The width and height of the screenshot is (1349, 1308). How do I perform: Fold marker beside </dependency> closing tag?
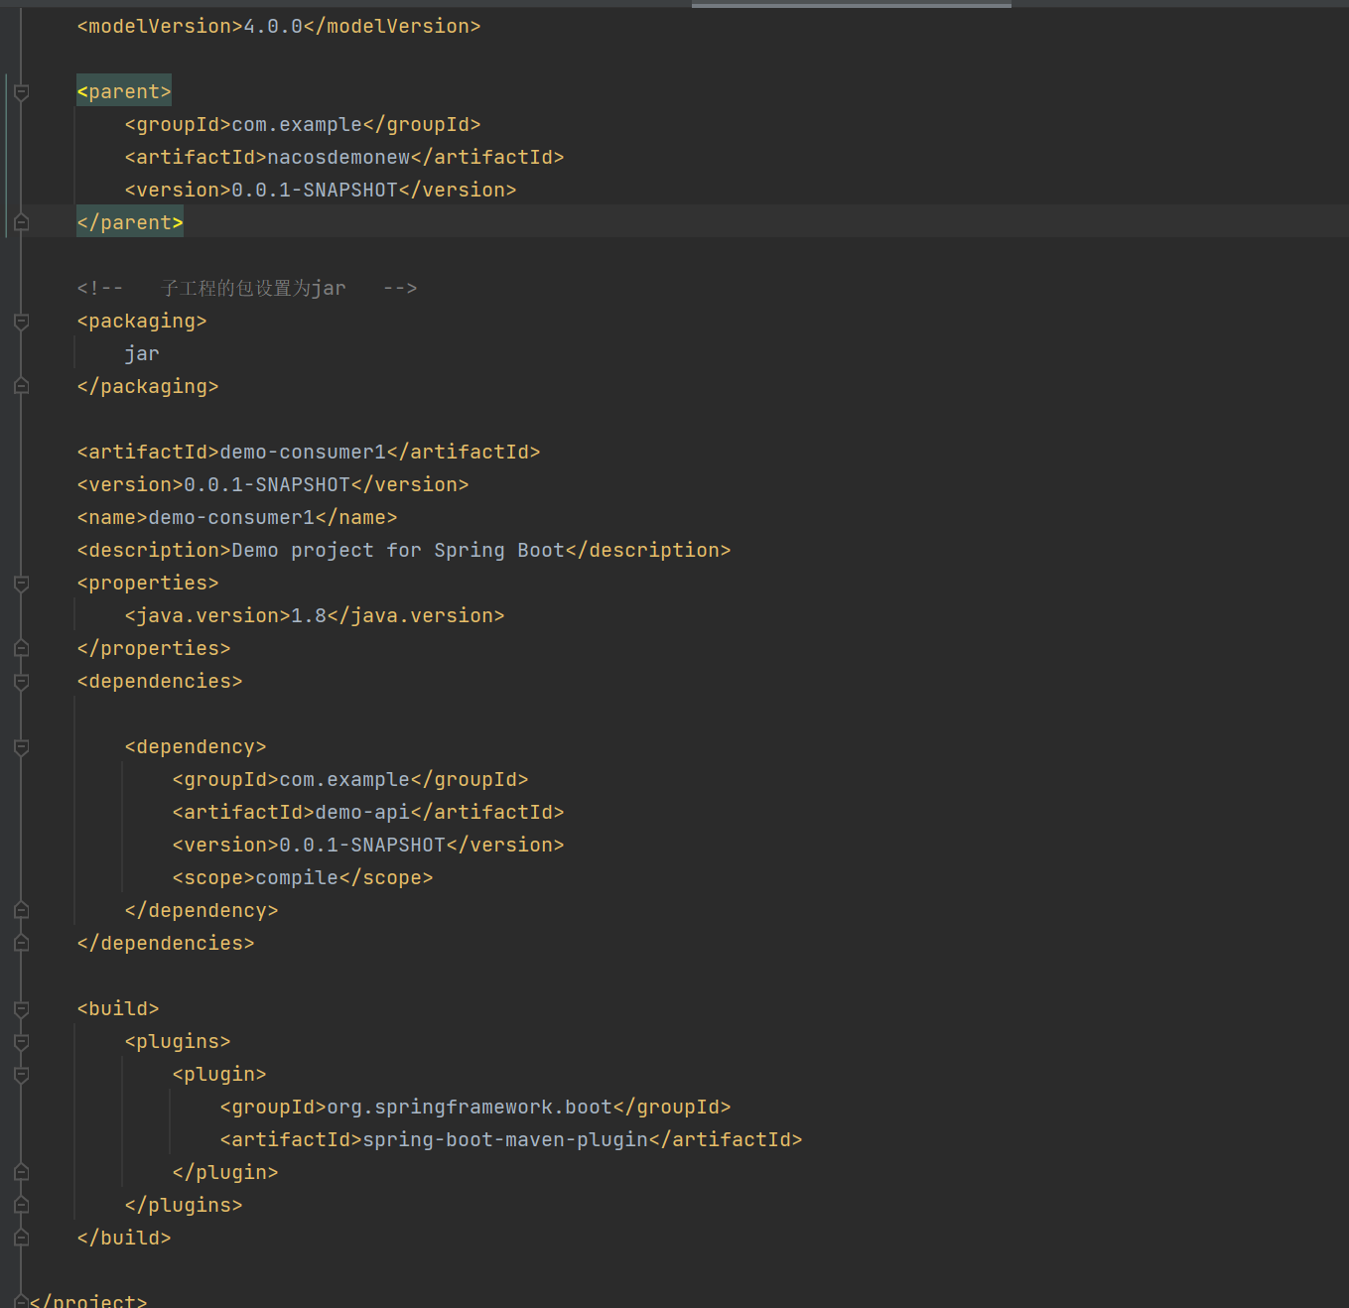[x=21, y=911]
